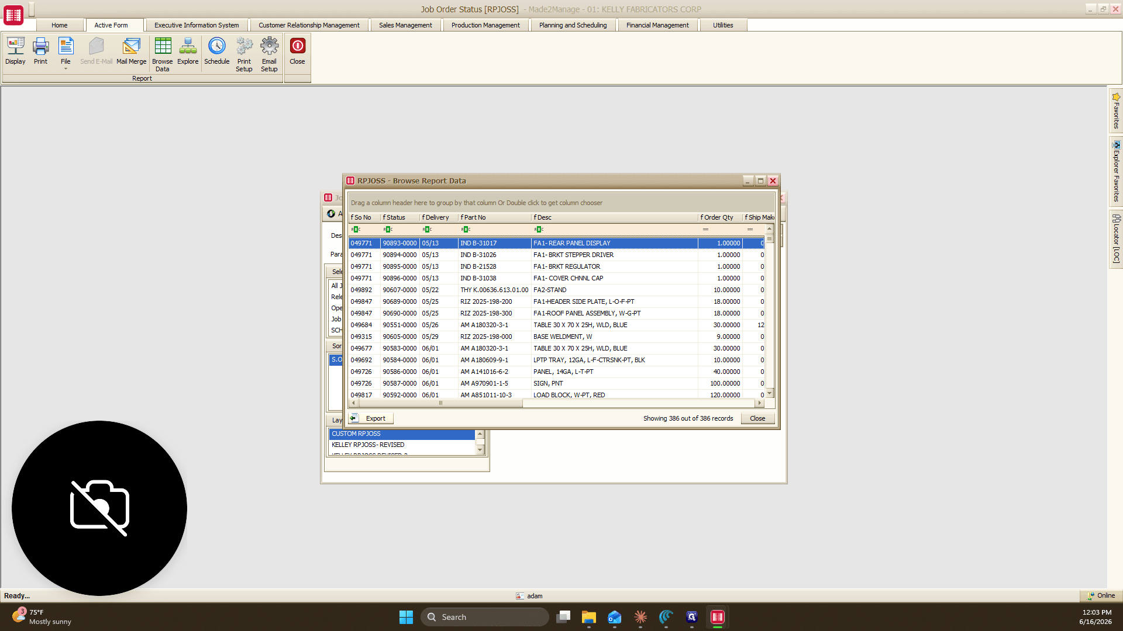
Task: Open the Production Management tab
Action: tap(485, 25)
